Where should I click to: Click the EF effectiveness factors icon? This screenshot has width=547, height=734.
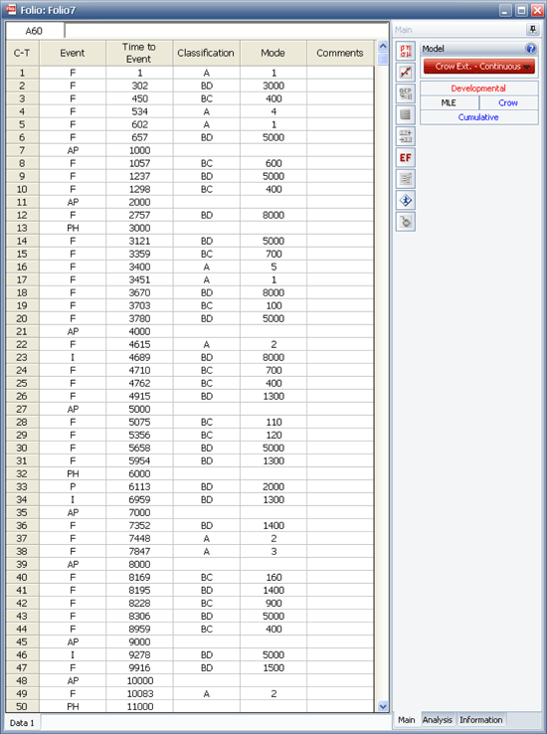point(405,158)
